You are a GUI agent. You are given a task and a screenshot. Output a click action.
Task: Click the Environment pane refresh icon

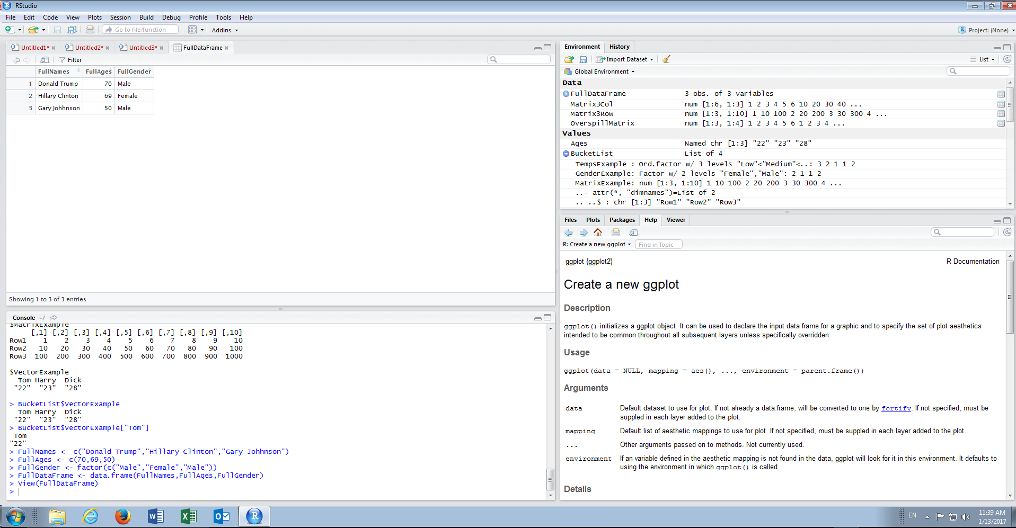[x=1007, y=59]
